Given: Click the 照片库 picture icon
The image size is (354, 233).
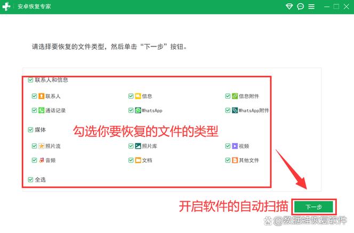Looking at the screenshot, I should 138,146.
